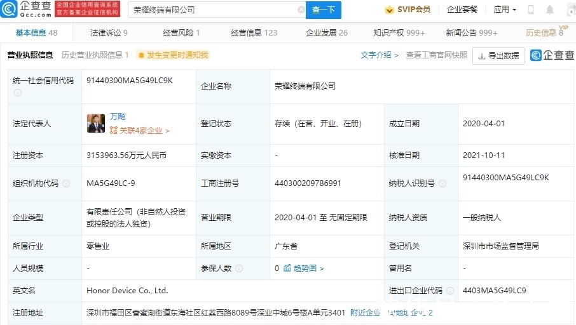Select 深圳市市场监督管理局 registration authority

coord(501,246)
